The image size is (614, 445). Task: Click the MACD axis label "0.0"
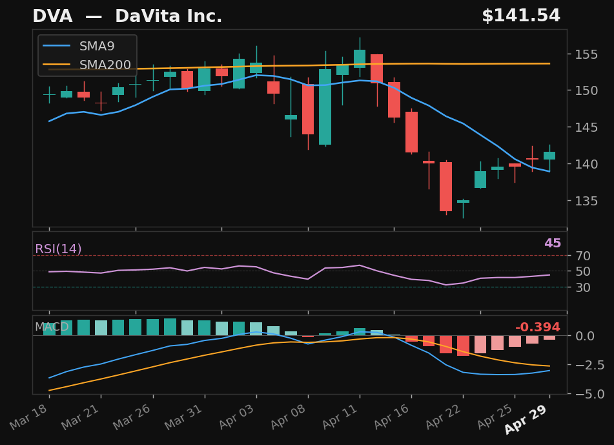pyautogui.click(x=585, y=336)
